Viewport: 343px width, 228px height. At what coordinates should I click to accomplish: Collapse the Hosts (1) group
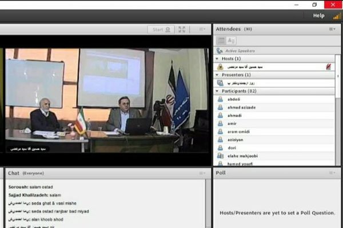pos(217,59)
